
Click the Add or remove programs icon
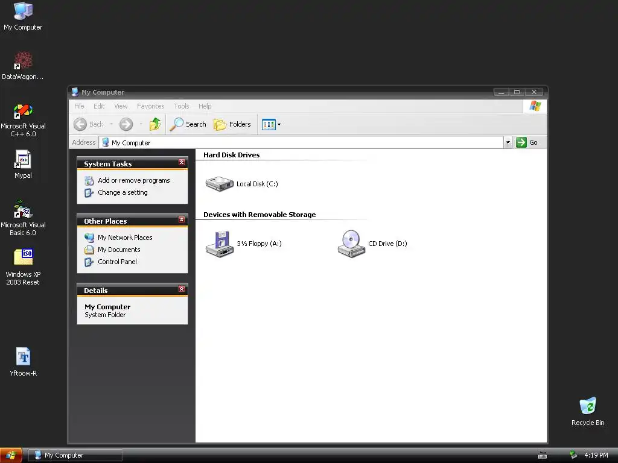[x=89, y=181]
